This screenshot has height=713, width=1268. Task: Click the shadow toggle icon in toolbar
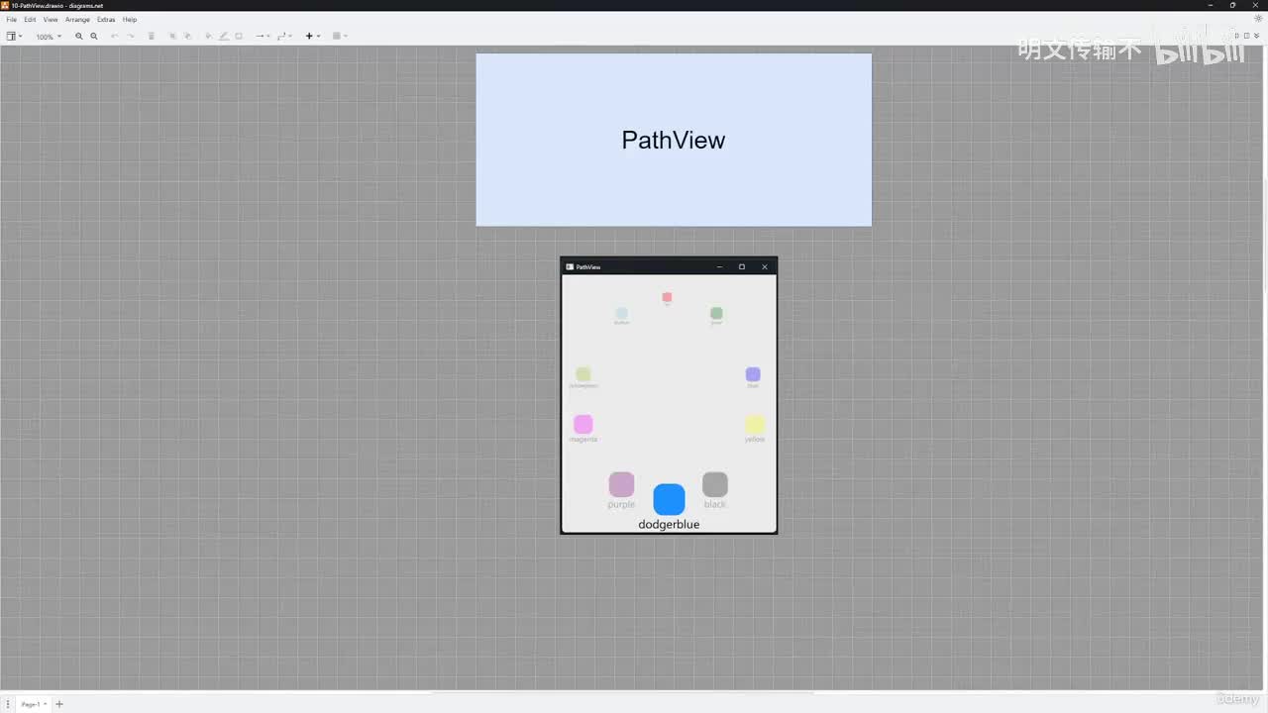tap(239, 37)
